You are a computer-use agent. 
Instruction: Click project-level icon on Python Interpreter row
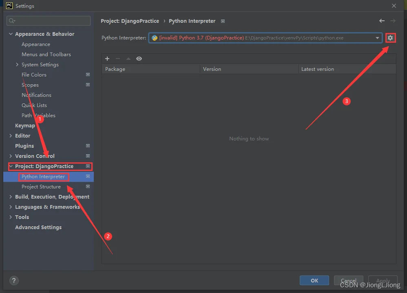[x=88, y=177]
